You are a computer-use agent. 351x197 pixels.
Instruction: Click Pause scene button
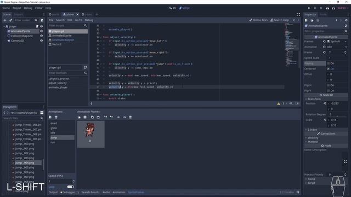(x=315, y=8)
